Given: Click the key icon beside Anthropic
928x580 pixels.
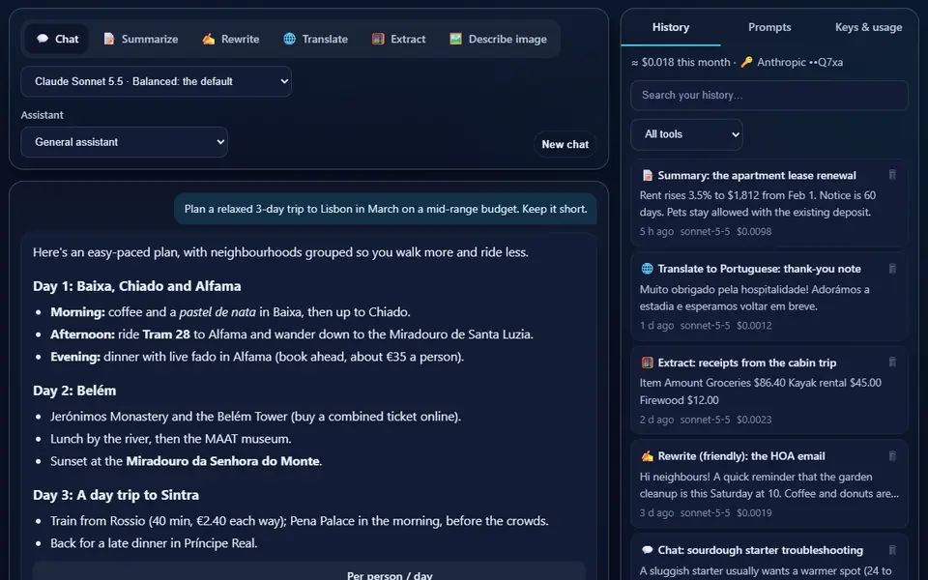Looking at the screenshot, I should (x=746, y=62).
